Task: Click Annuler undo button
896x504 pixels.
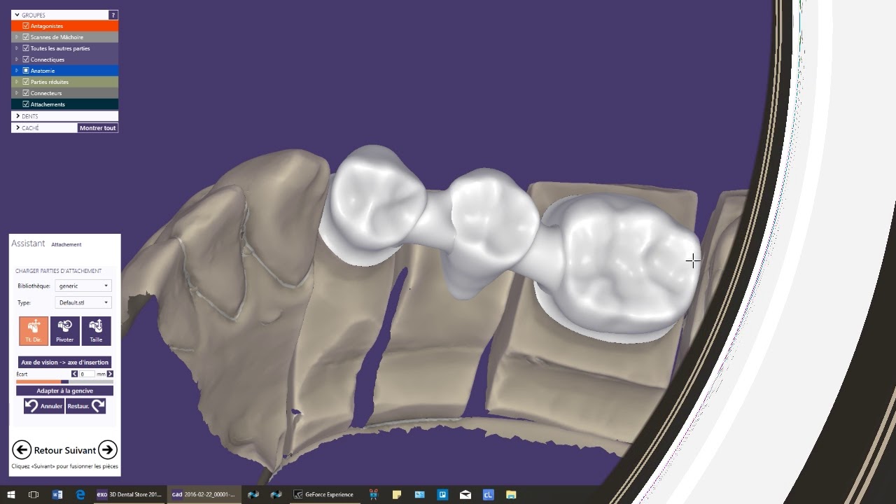Action: [x=44, y=406]
